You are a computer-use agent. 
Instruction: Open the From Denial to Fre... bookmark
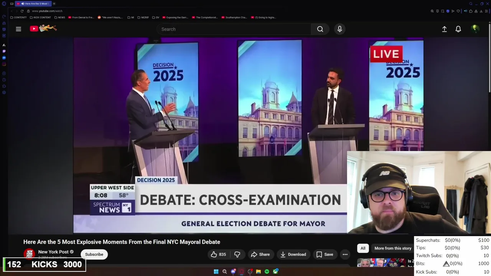pyautogui.click(x=81, y=17)
